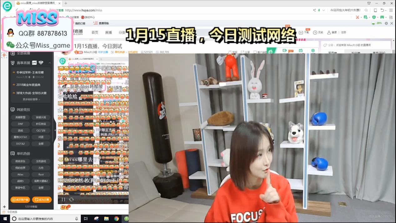
Task: Select the 荒野大镖客2 category
Action: (41, 181)
